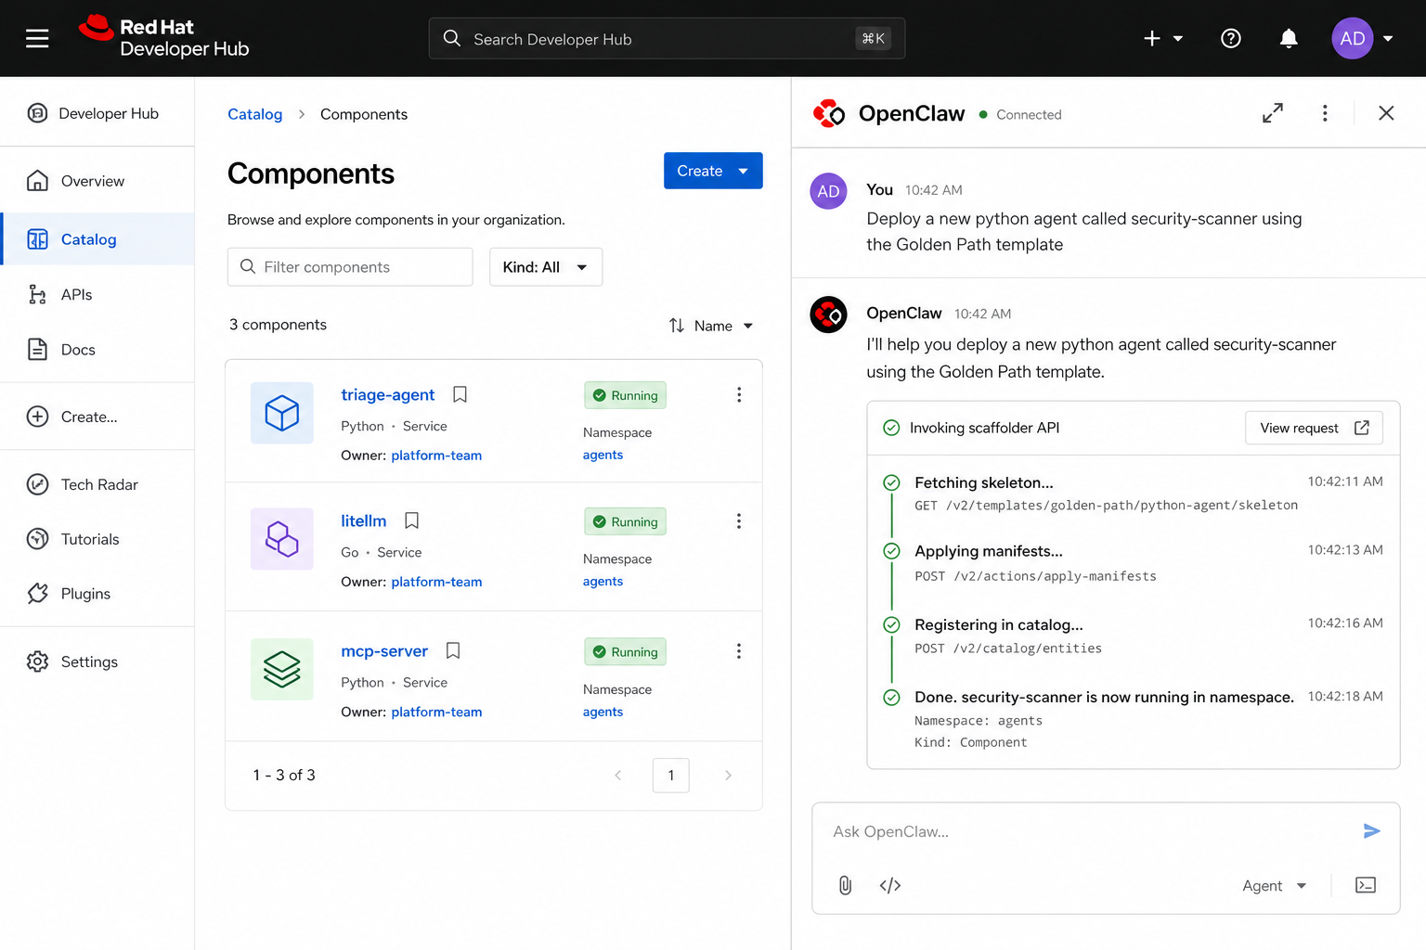Bookmark the litellm component
This screenshot has height=950, width=1426.
(x=412, y=520)
